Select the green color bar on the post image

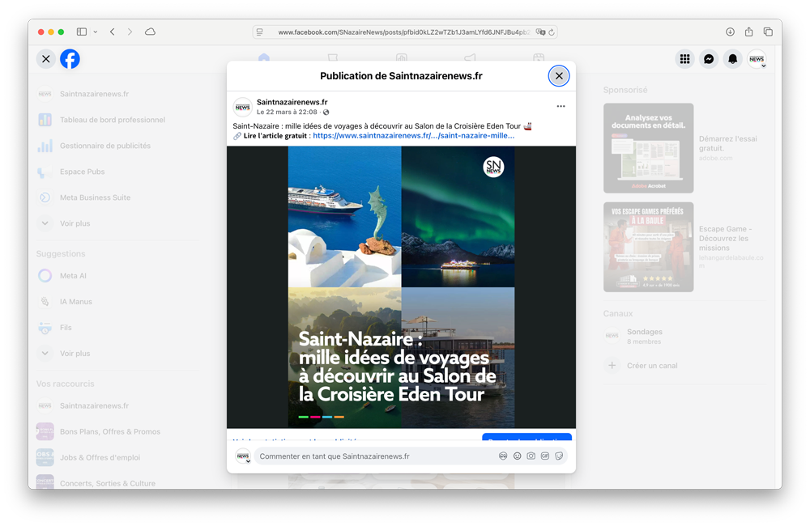click(x=303, y=417)
